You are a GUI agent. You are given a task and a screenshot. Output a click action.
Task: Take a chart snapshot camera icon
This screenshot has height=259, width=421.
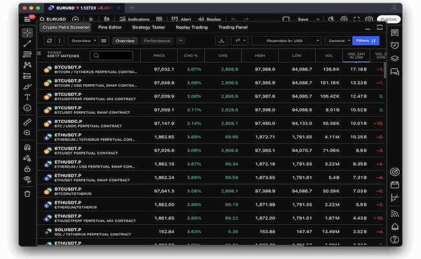tap(369, 19)
